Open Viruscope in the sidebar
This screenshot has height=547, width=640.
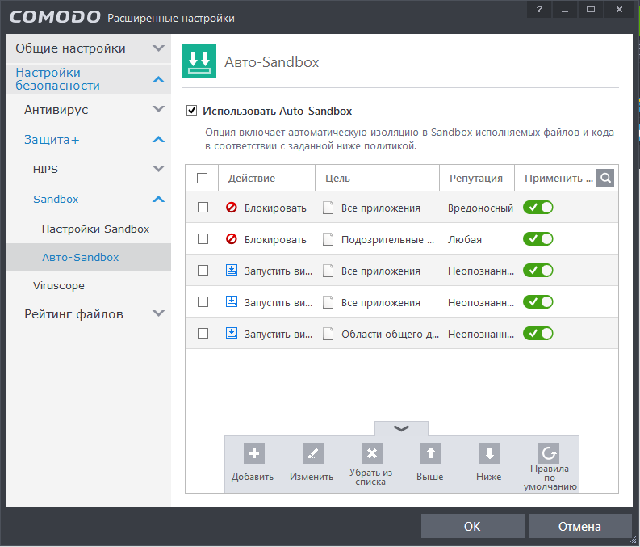[x=59, y=285]
